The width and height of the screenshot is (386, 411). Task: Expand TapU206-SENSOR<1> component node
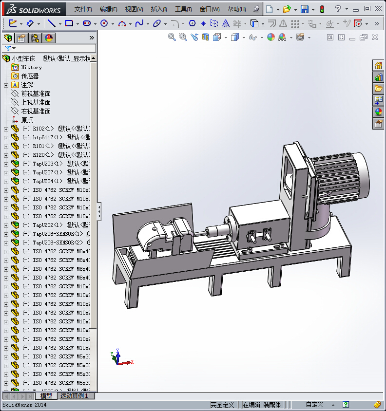6,234
